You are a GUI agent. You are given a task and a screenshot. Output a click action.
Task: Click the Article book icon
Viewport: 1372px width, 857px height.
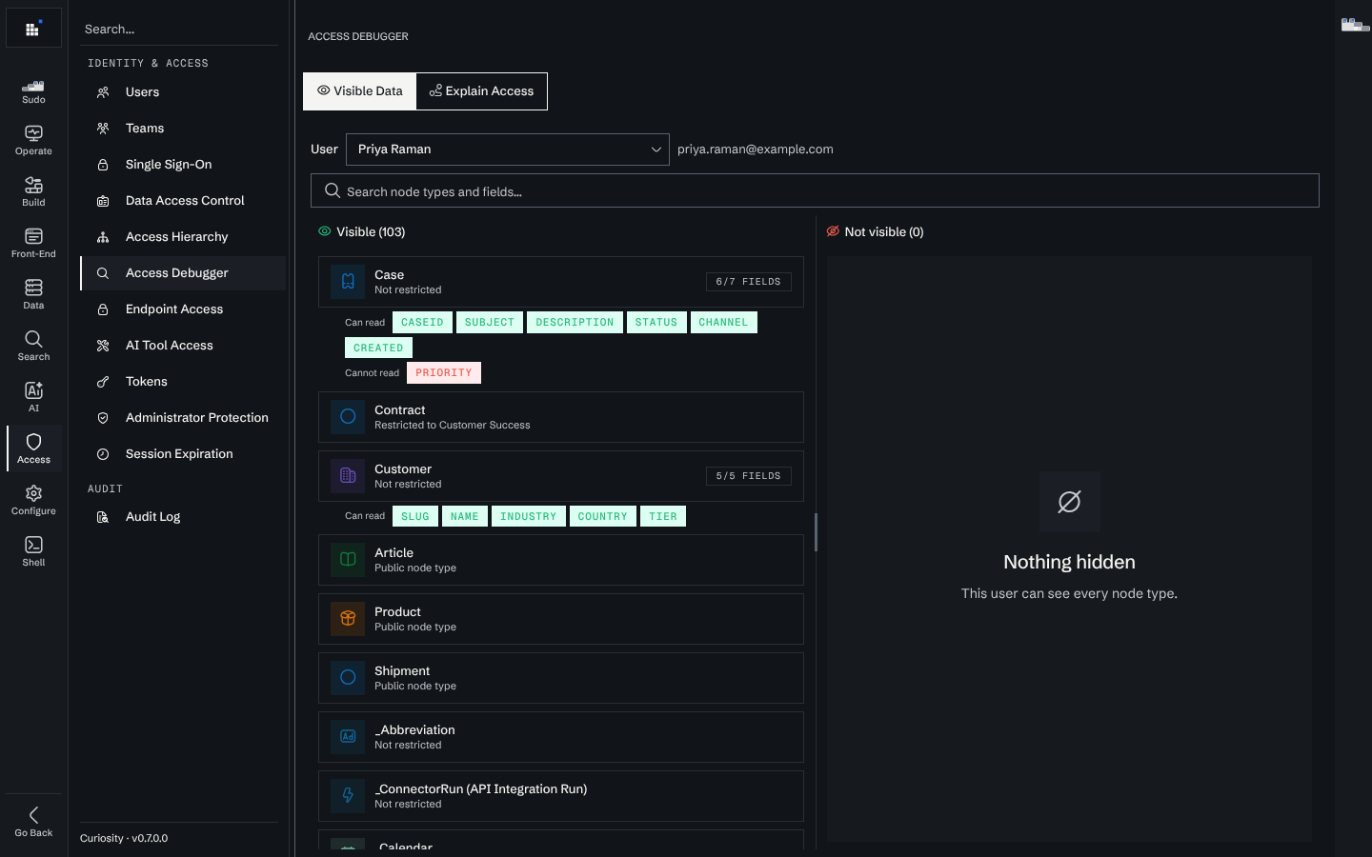coord(348,560)
